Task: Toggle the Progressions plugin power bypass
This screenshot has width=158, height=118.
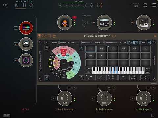Action: coord(114,36)
